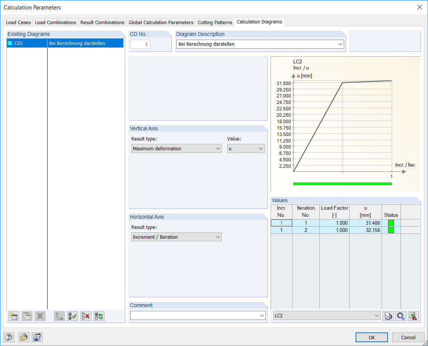Print the diagram with printer icon
Screen dimensions: 428x346
(388, 316)
